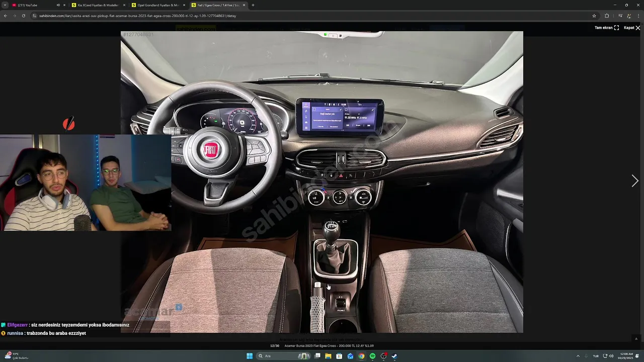Click the webcam overlay of the streamers
644x362 pixels.
click(86, 183)
